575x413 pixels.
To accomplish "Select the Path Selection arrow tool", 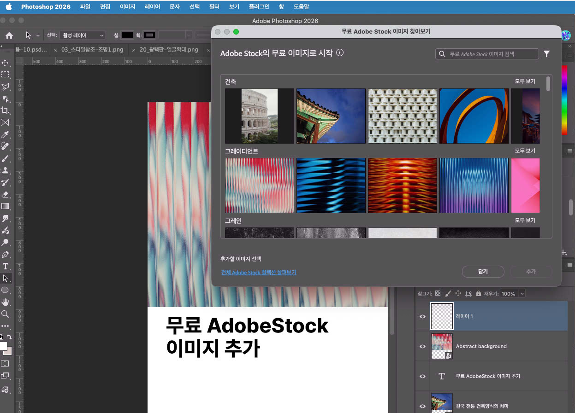I will point(6,278).
